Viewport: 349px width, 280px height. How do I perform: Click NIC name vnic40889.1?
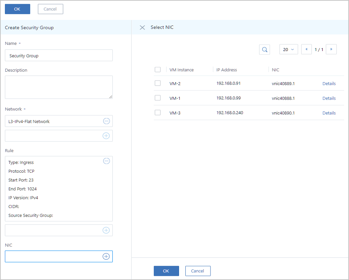click(x=283, y=84)
